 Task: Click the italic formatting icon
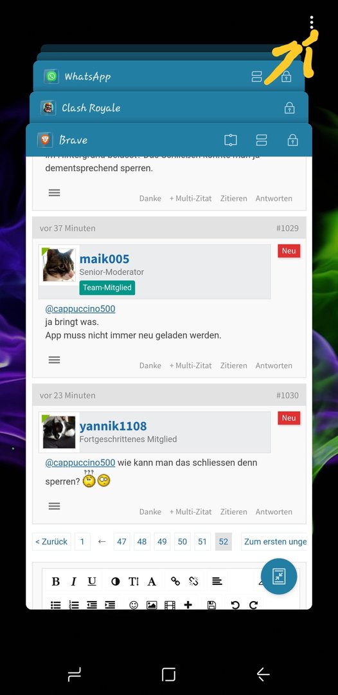coord(73,582)
